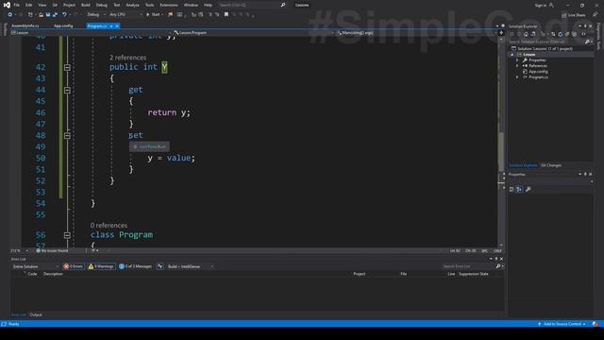Click the split editor icon above scrollbar
This screenshot has width=604, height=340.
point(501,33)
